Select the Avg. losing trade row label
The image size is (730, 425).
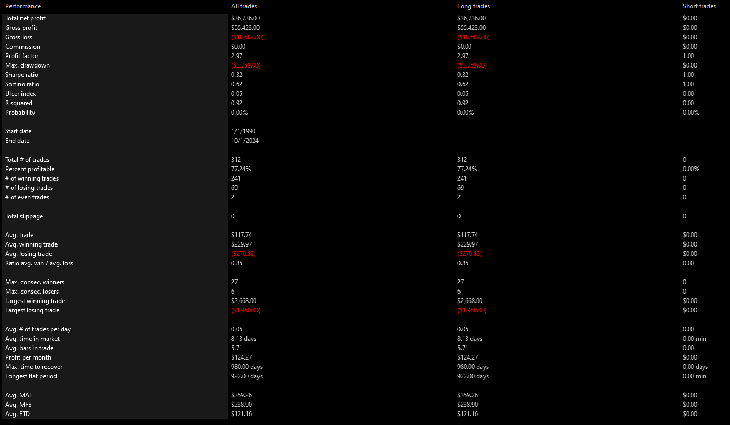[x=28, y=254]
